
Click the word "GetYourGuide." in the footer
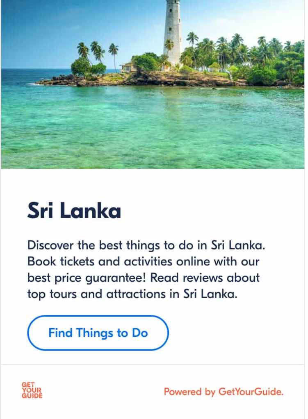tap(251, 392)
